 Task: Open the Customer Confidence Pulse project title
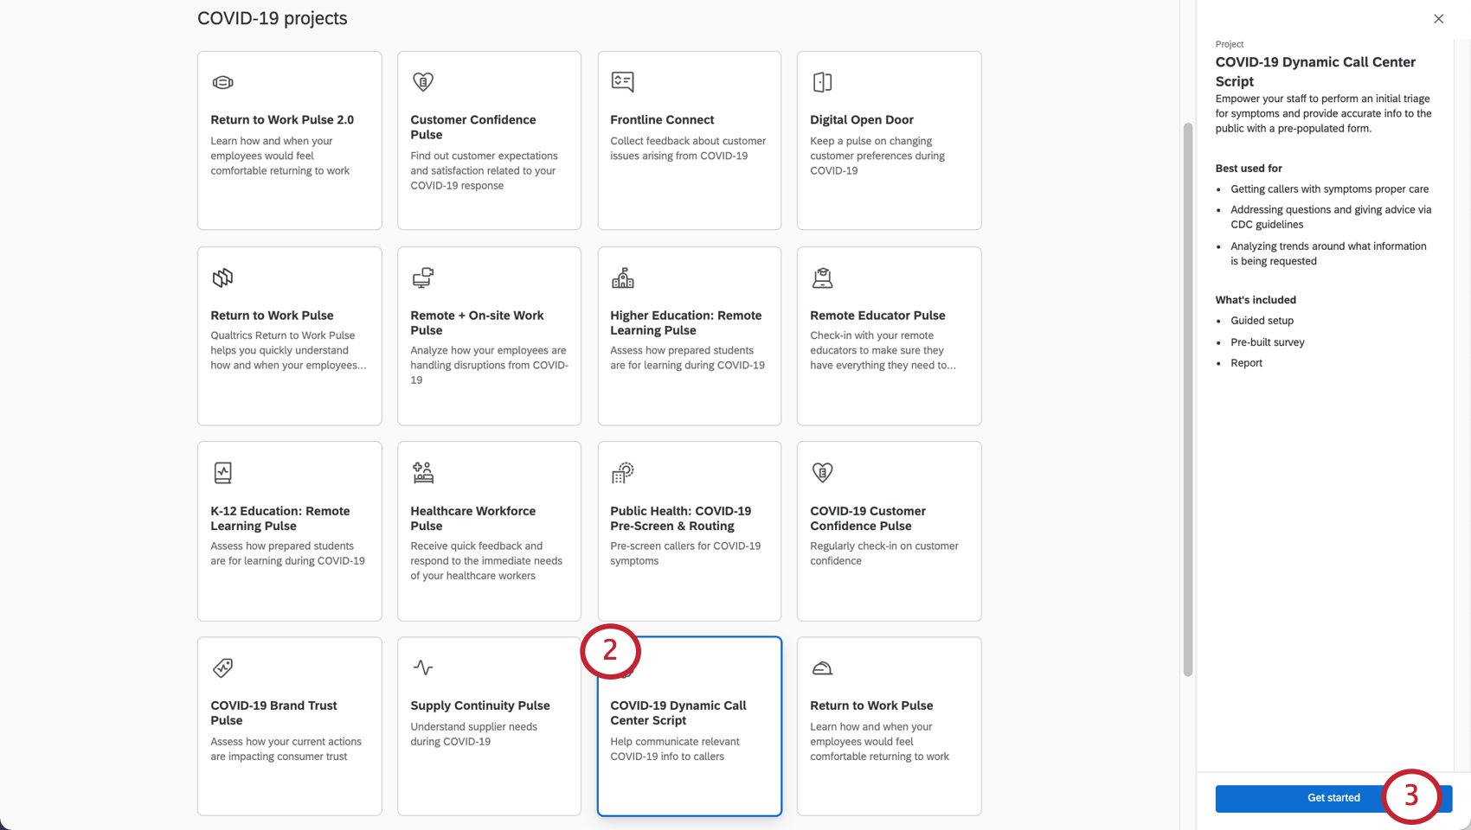473,127
